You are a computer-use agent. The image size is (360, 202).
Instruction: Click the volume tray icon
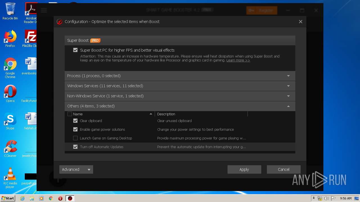326,198
